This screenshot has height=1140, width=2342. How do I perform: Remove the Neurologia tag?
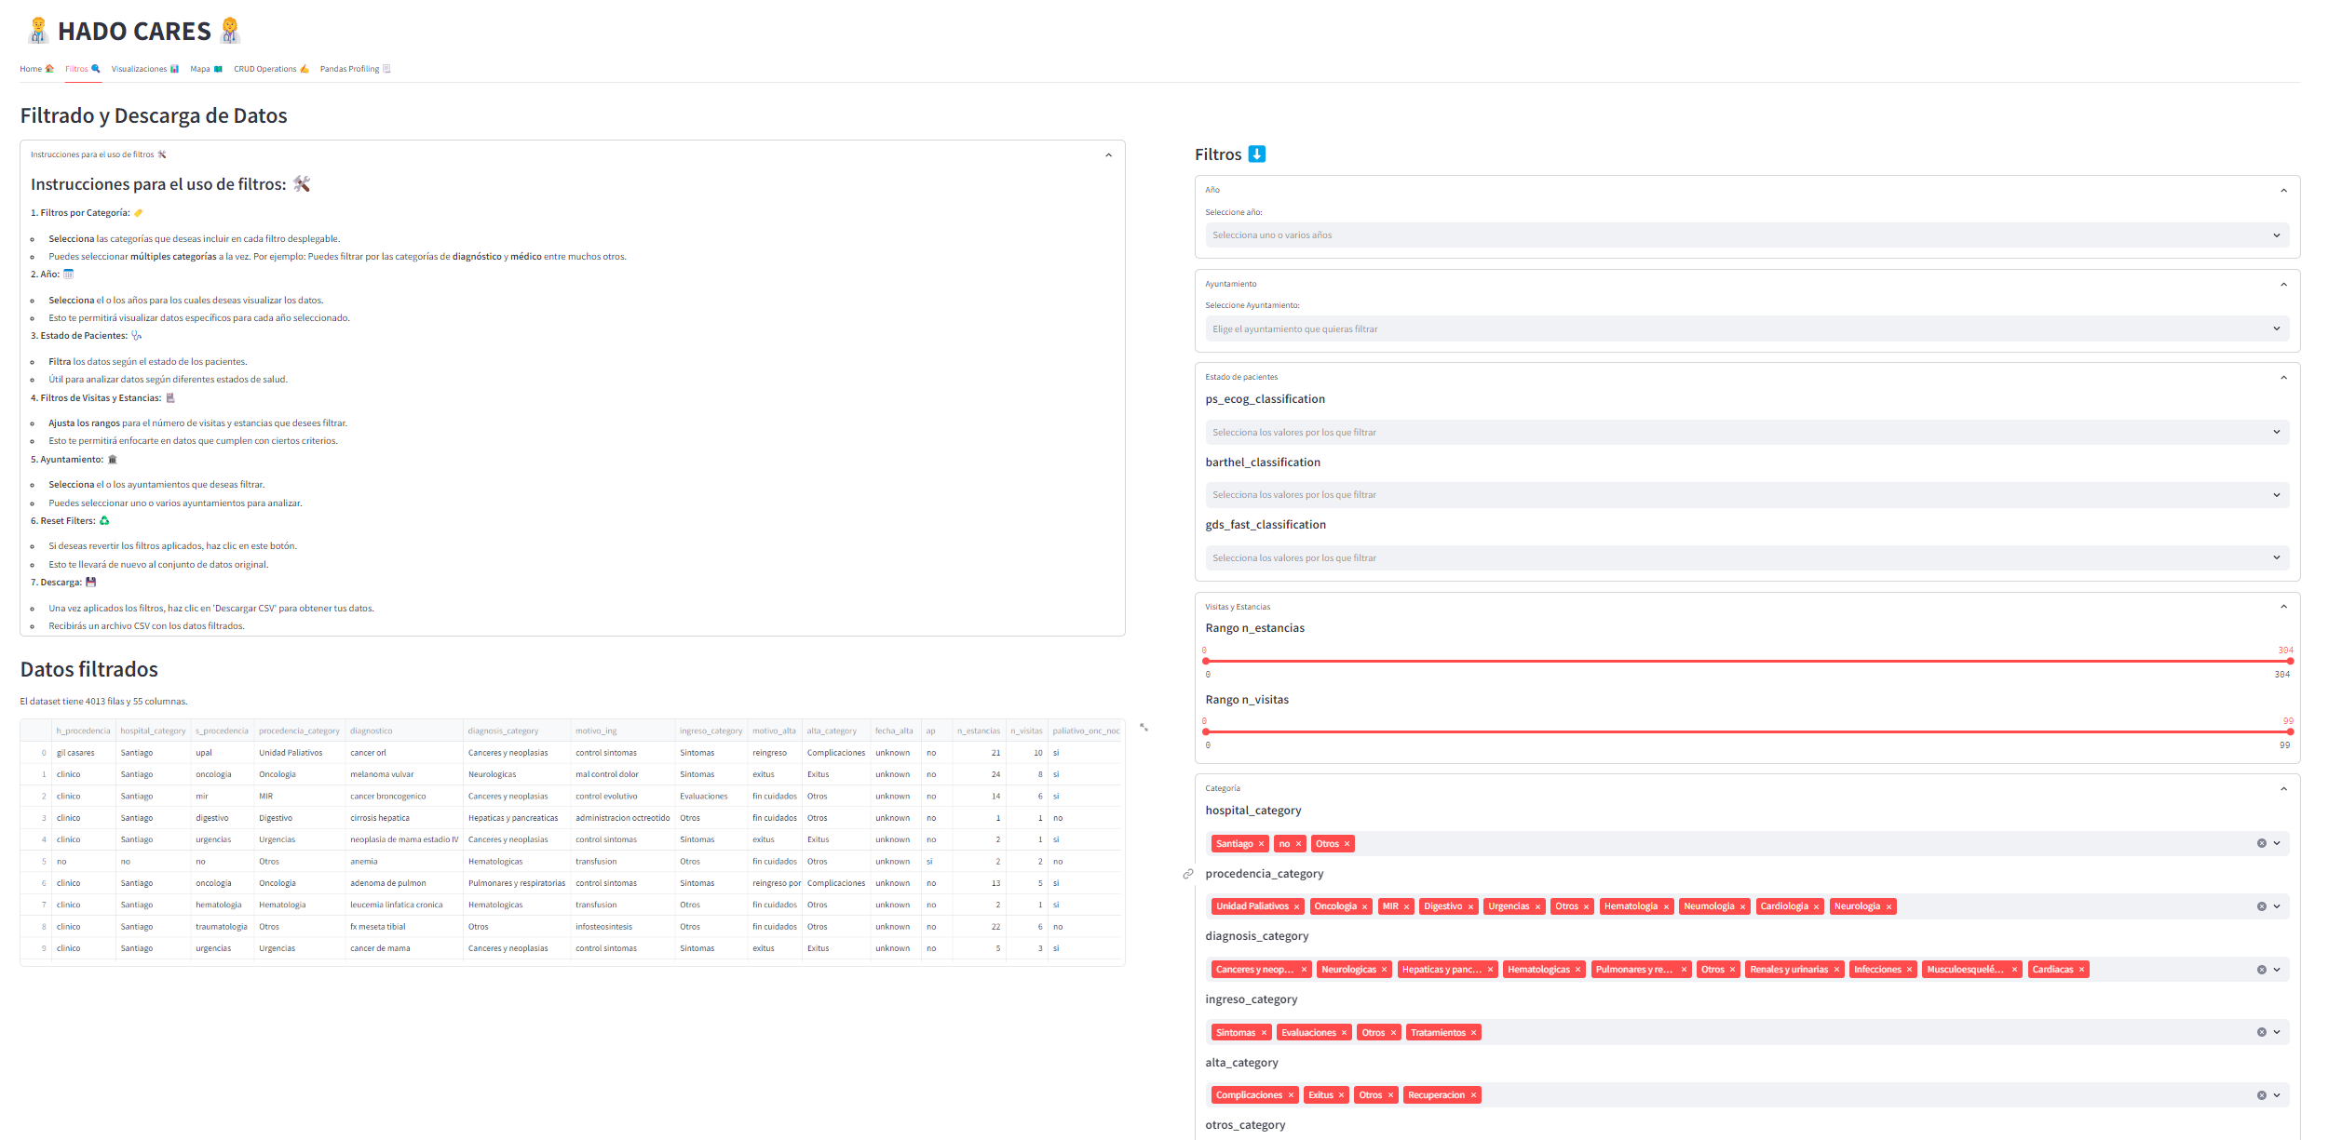(1888, 907)
